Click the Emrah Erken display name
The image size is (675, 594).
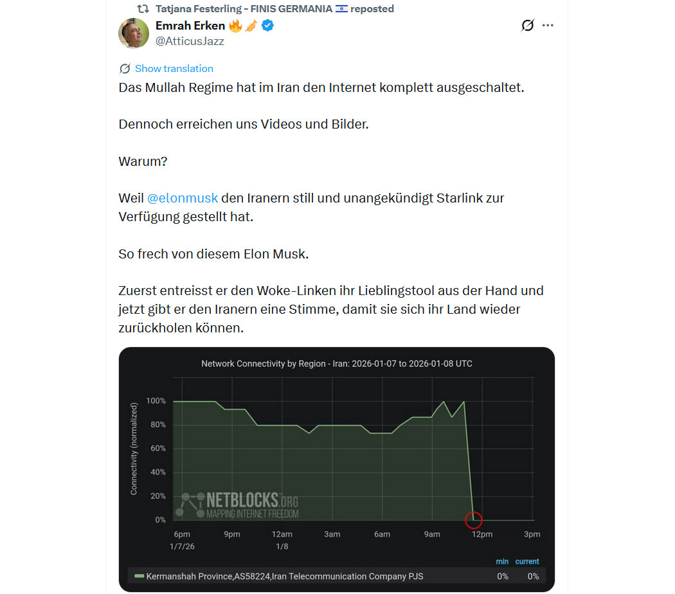click(x=190, y=26)
